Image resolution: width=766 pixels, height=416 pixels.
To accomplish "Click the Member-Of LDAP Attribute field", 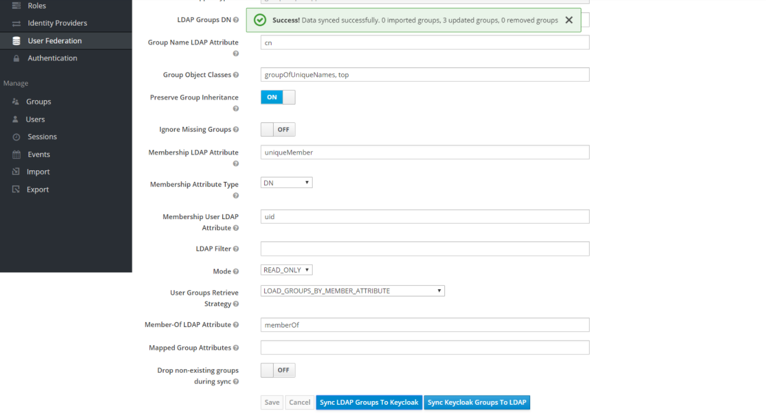I will pos(425,325).
